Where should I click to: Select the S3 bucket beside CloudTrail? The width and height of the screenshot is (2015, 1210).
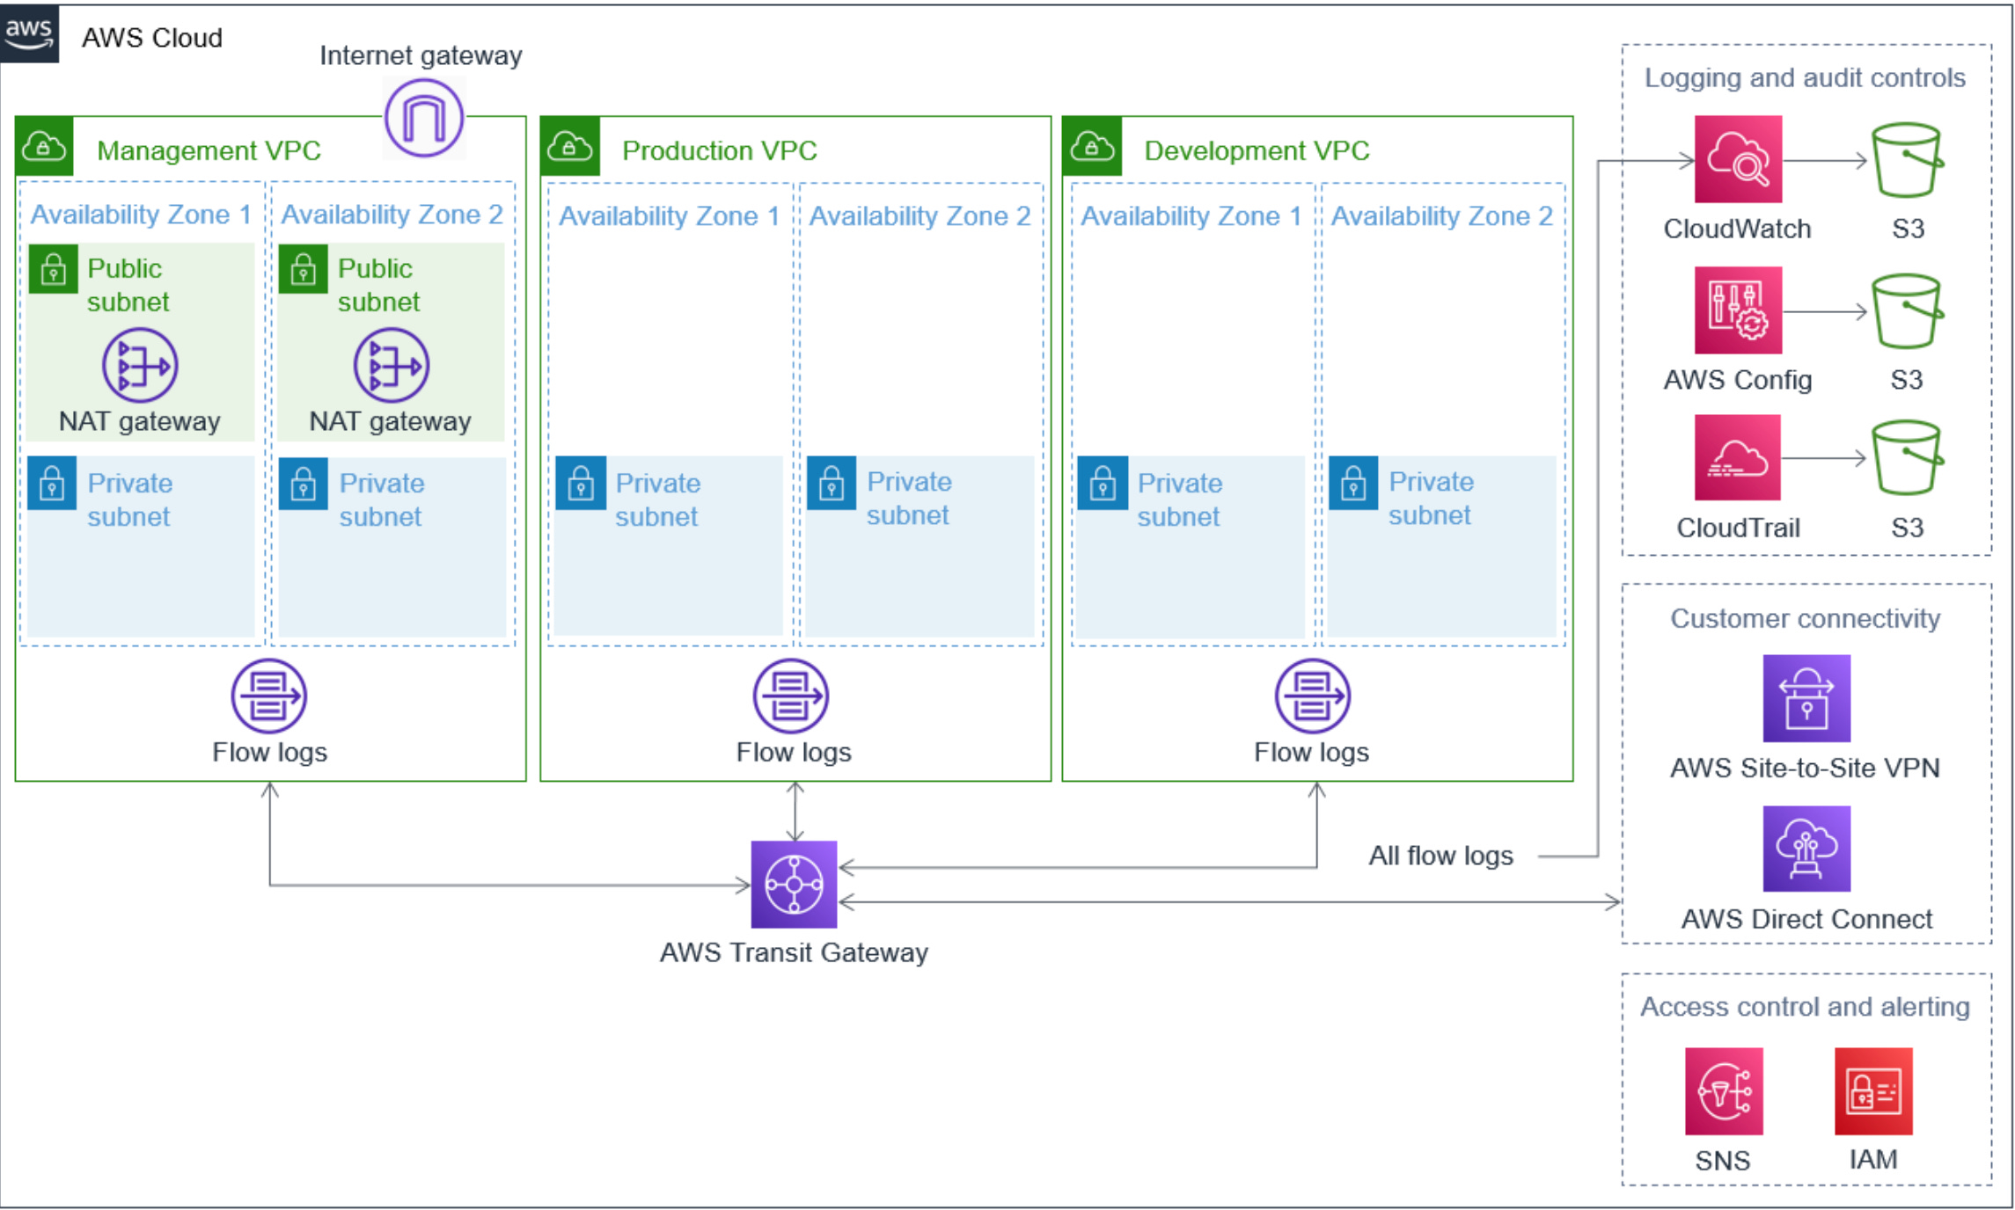point(1907,458)
